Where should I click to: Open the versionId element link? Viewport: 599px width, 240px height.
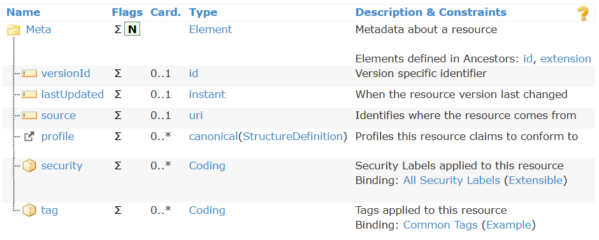click(x=66, y=73)
